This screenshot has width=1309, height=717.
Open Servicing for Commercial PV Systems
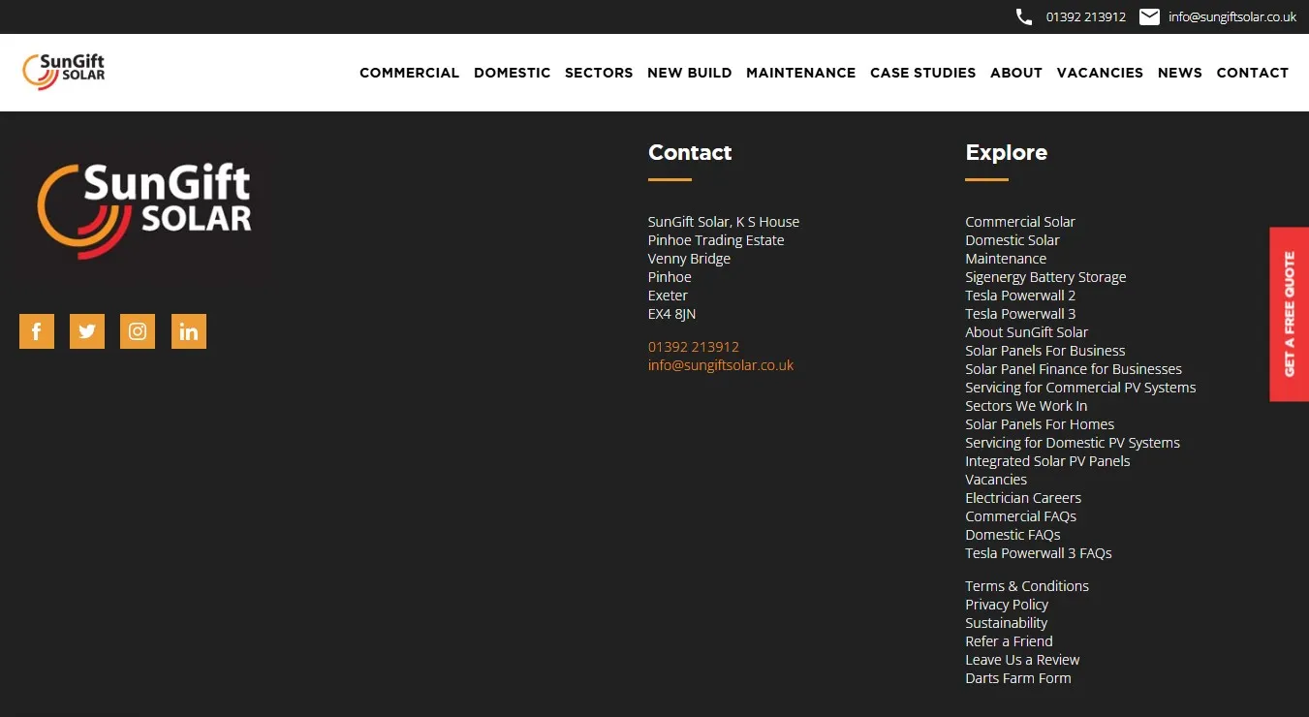tap(1080, 388)
